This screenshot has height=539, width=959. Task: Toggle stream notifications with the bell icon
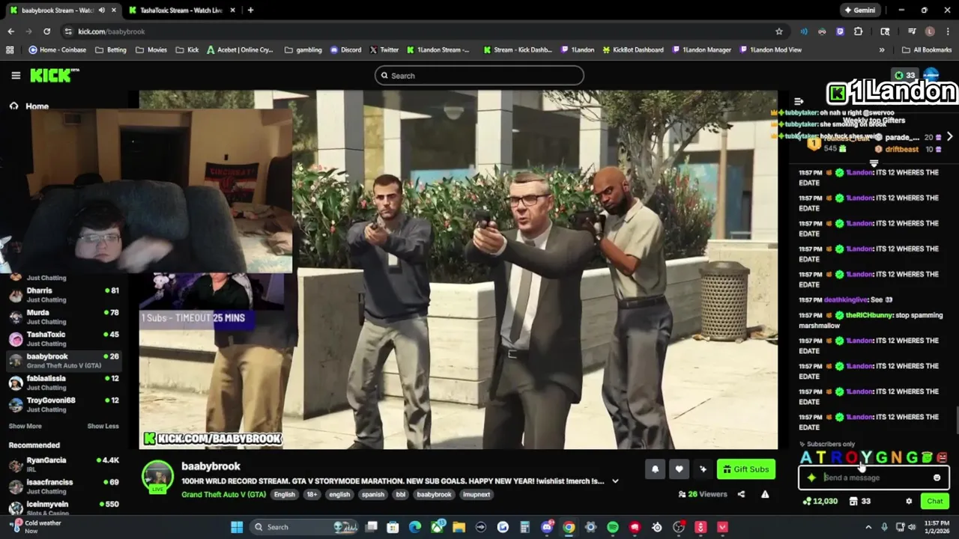pyautogui.click(x=655, y=469)
